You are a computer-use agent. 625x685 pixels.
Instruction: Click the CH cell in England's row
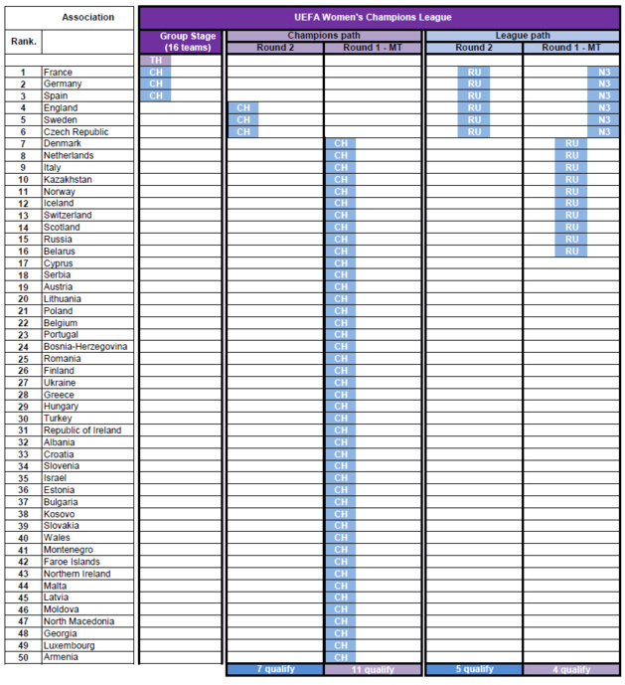coord(243,108)
